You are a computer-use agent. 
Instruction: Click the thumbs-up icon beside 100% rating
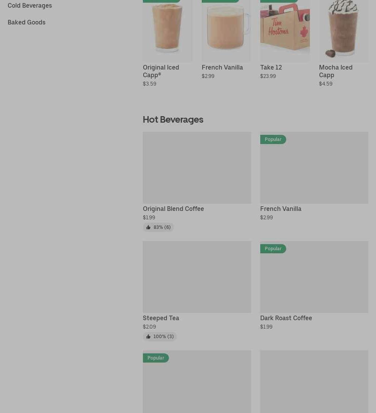click(148, 336)
